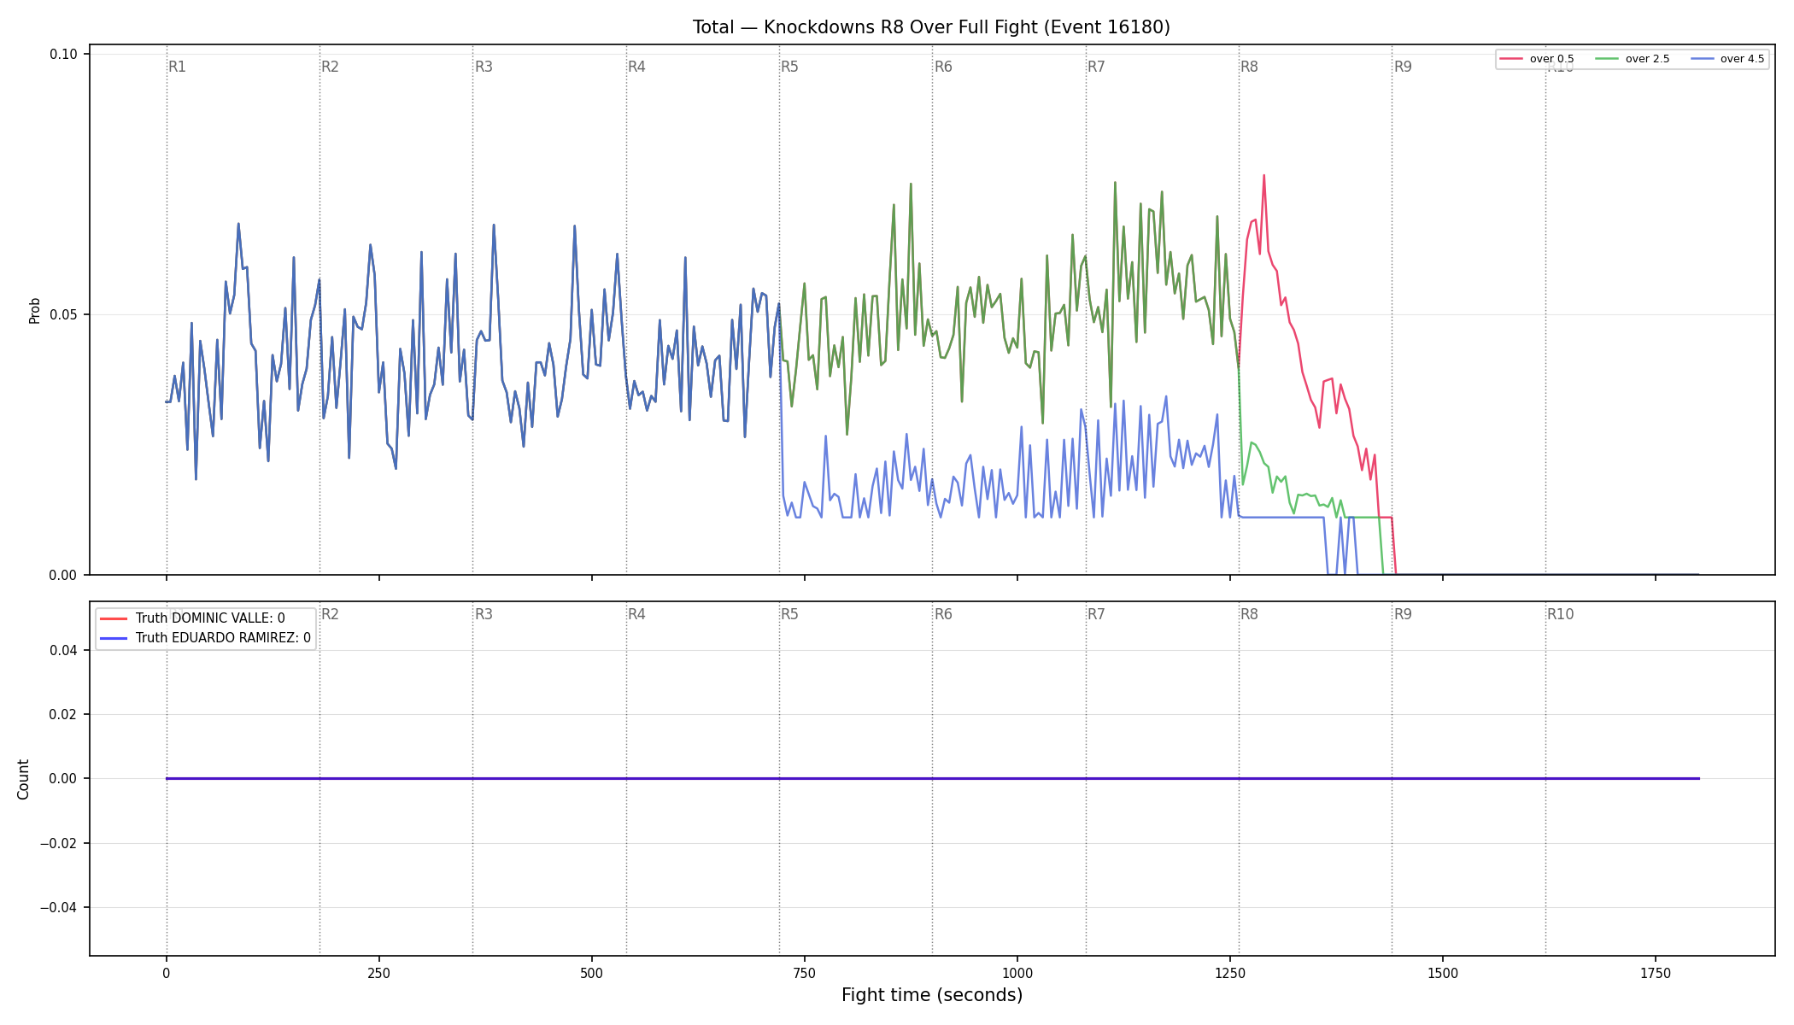Select the Truth DOMINIC VALLE legend entry
This screenshot has height=1025, width=1794.
193,618
